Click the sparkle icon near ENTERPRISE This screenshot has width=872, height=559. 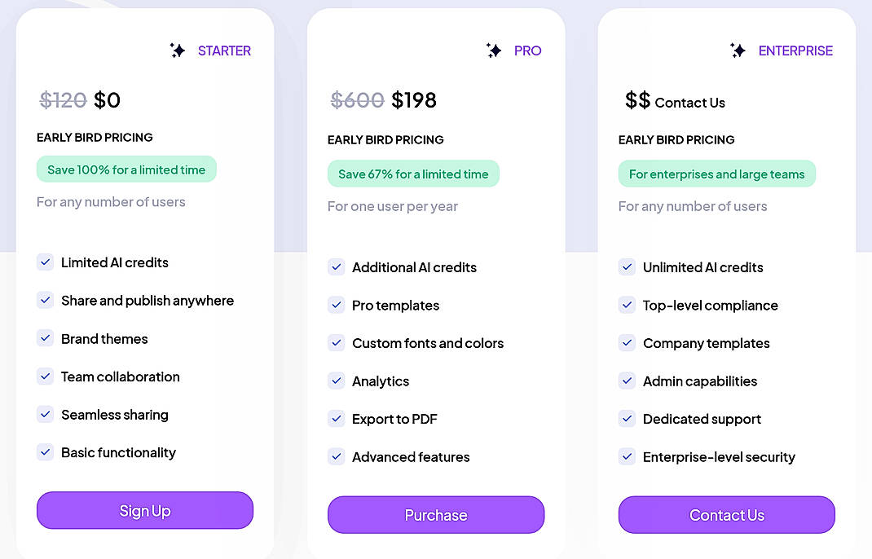[738, 51]
